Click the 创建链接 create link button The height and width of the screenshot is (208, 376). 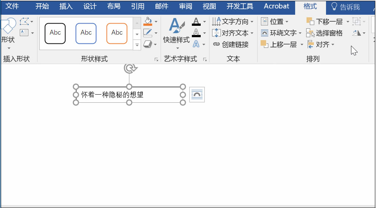231,45
